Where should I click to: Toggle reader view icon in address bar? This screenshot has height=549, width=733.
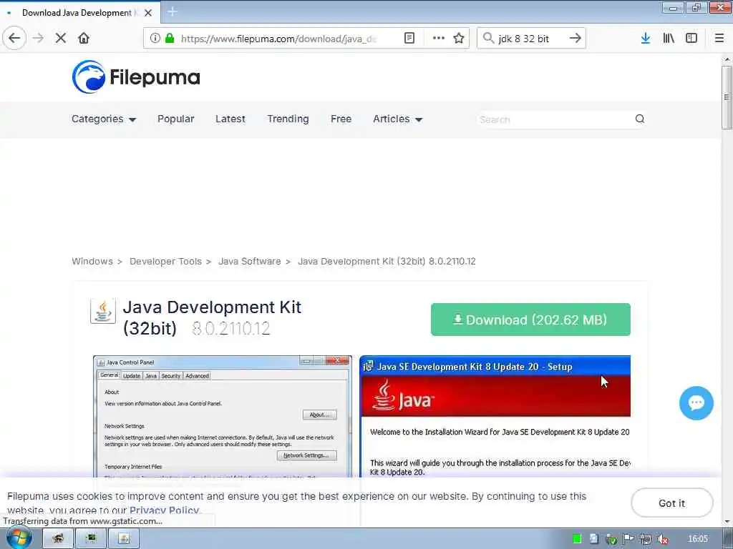coord(409,39)
